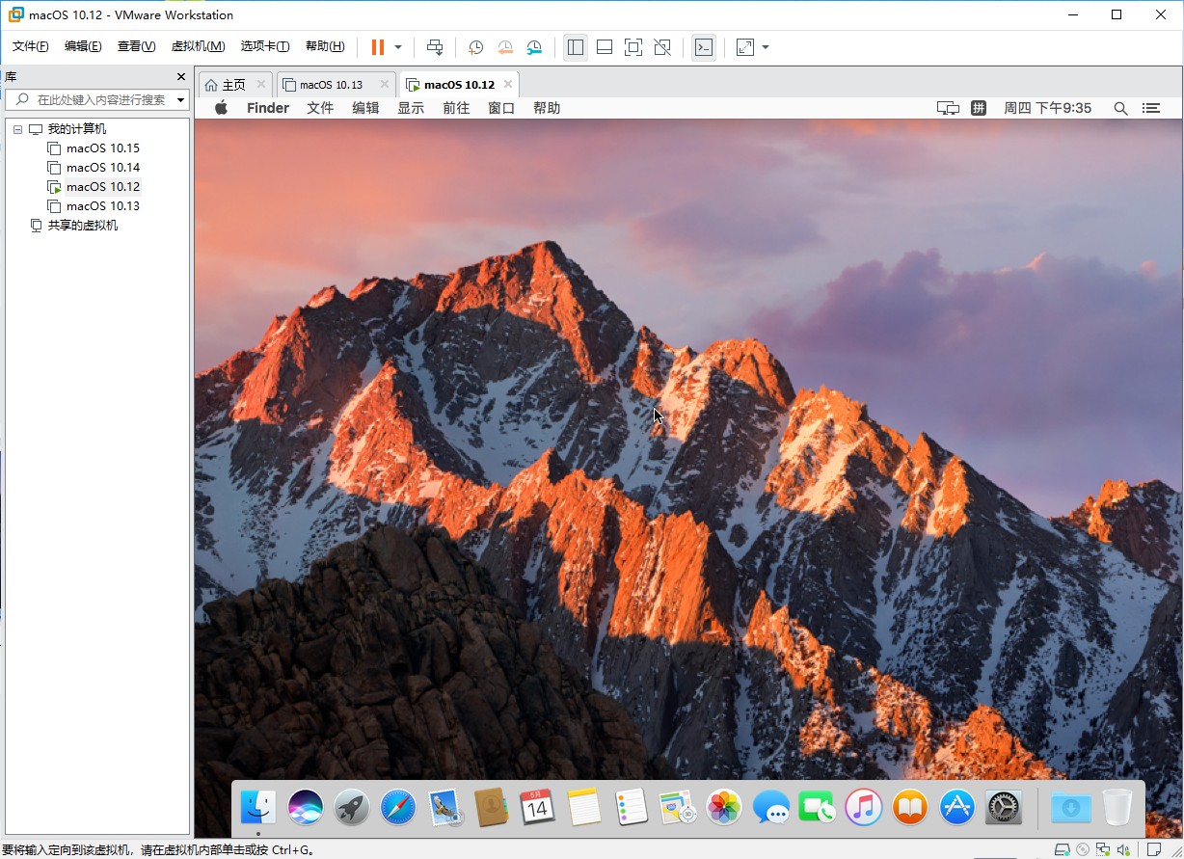Open the stretch mode dropdown arrow
The image size is (1184, 859).
(766, 47)
